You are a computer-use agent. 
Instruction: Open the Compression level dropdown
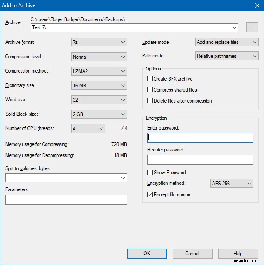coord(99,57)
